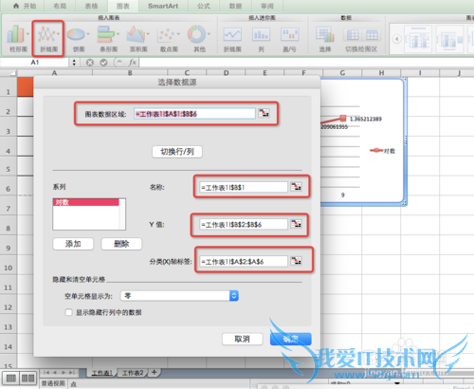Expand the Line chart dropdown arrow

(58, 33)
